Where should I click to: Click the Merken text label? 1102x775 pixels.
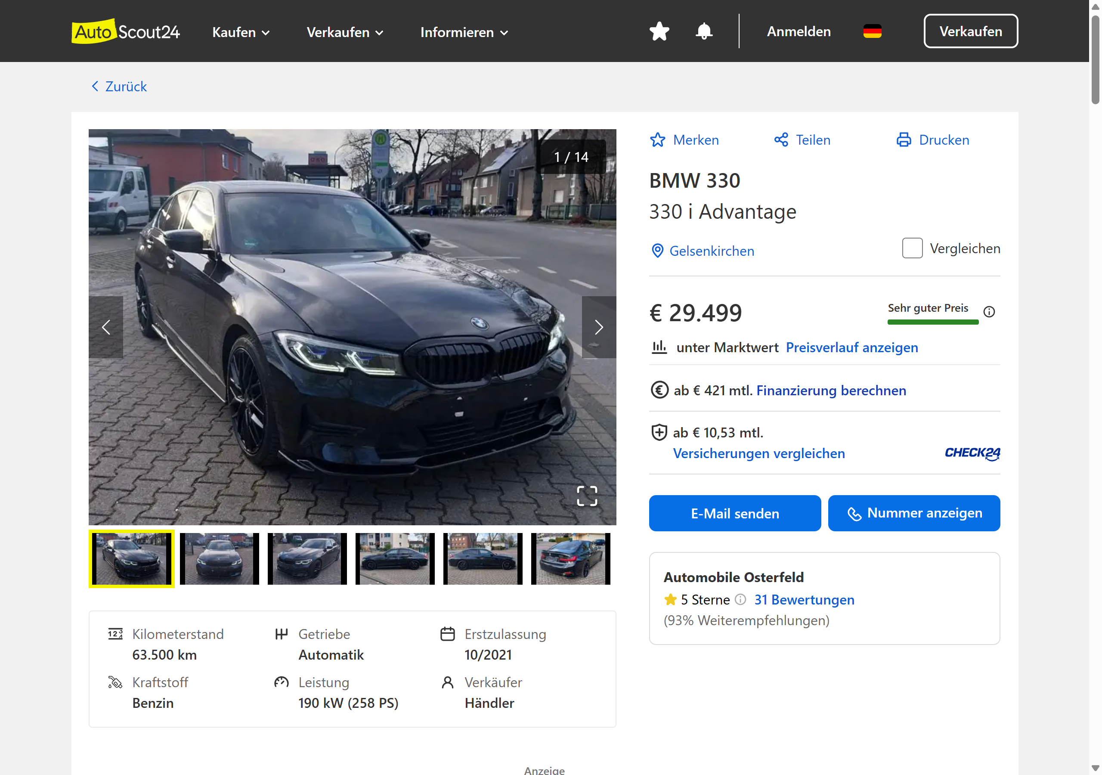tap(696, 140)
